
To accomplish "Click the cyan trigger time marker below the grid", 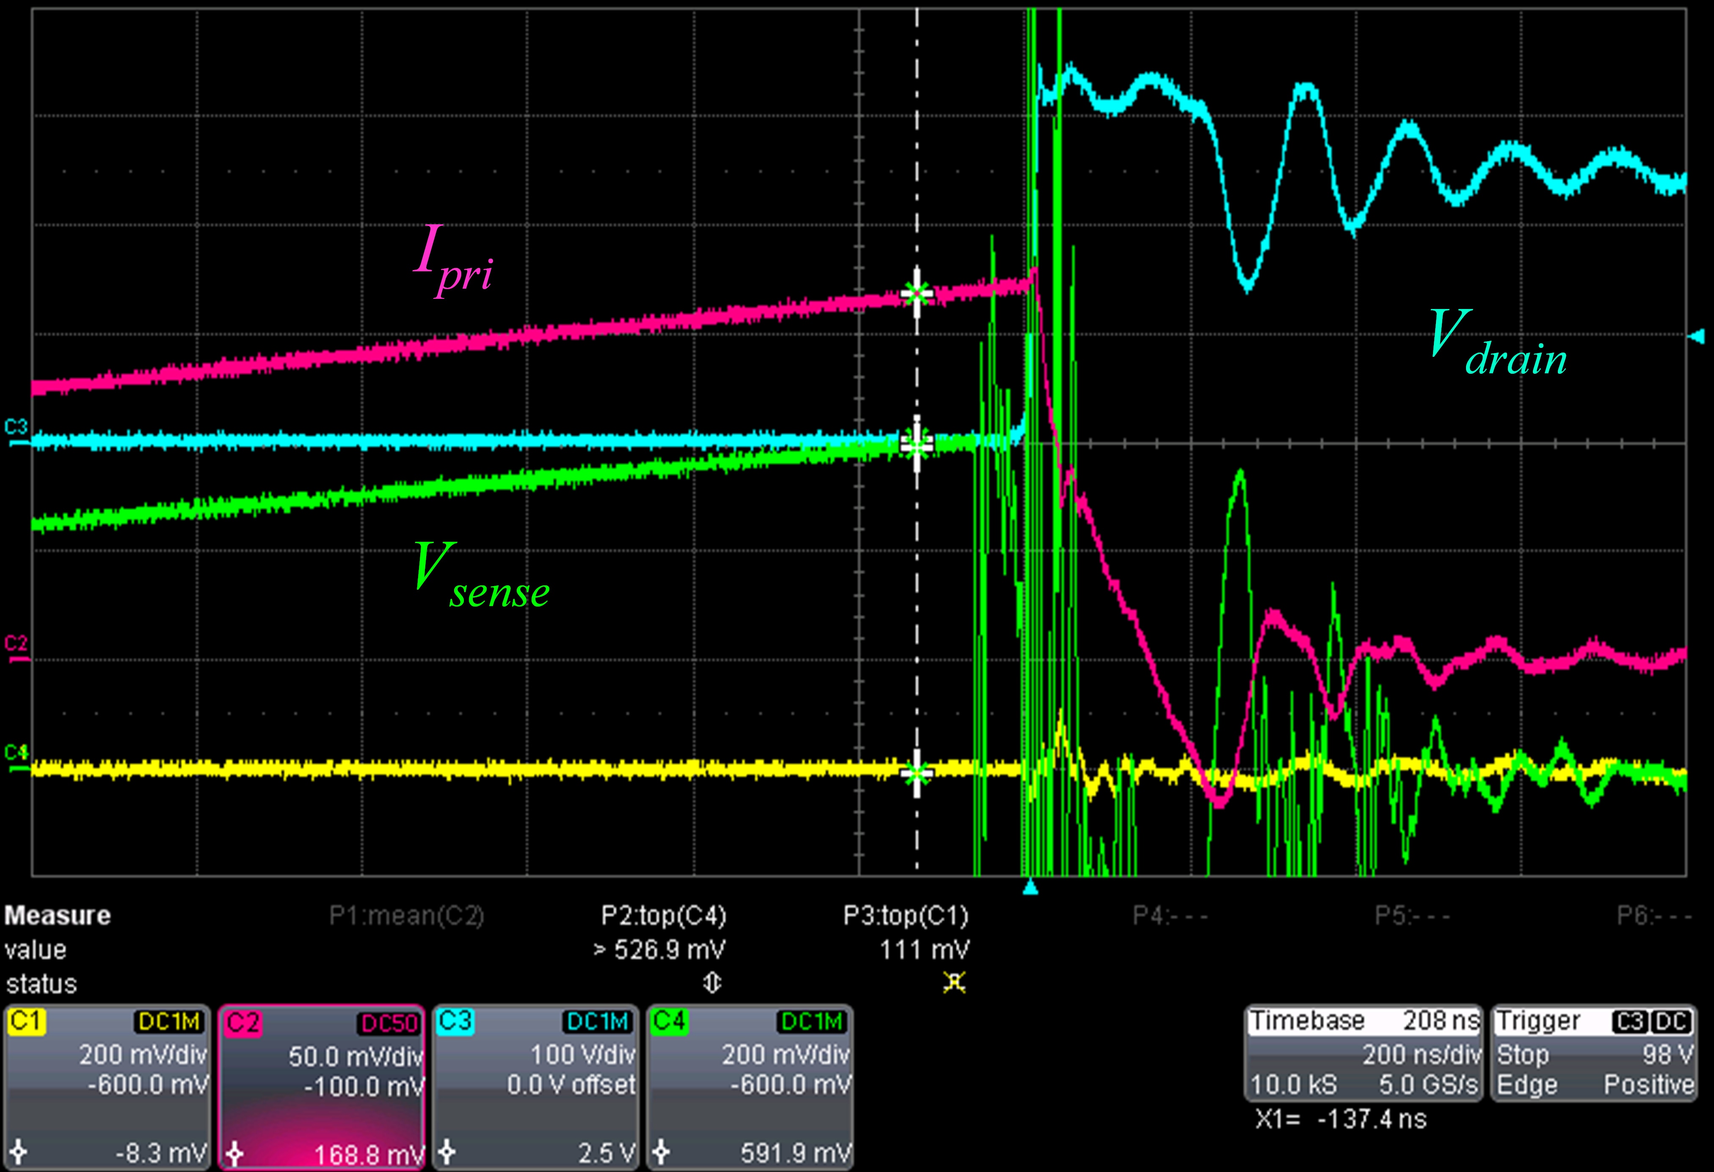I will [1031, 887].
